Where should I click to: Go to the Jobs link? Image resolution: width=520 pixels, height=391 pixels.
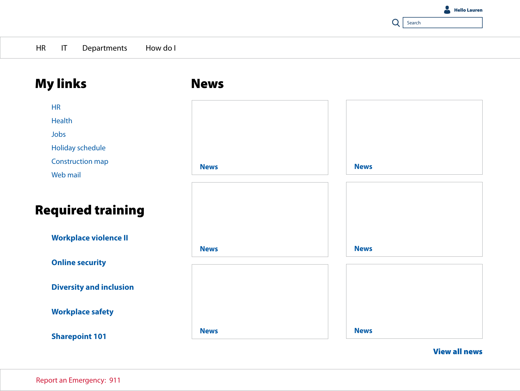tap(58, 134)
